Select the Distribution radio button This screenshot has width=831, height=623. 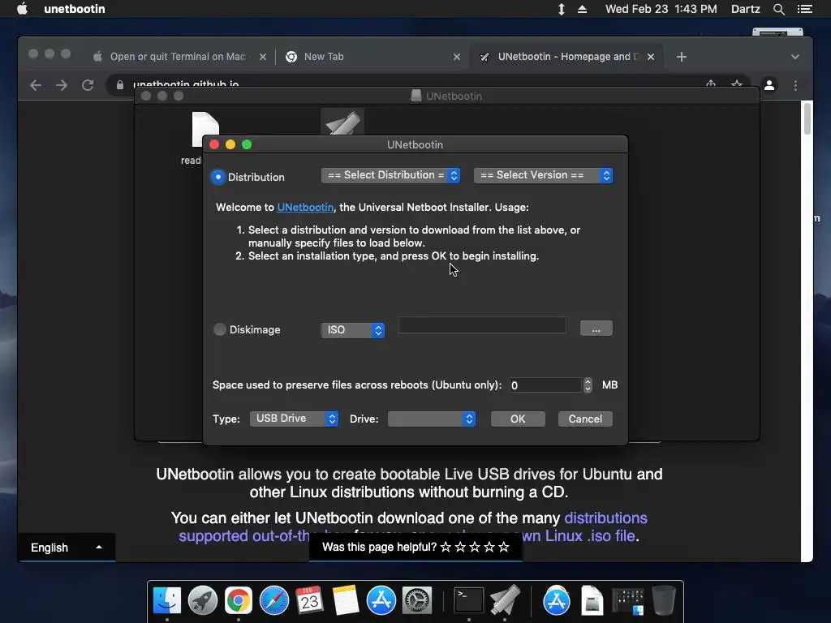(217, 177)
